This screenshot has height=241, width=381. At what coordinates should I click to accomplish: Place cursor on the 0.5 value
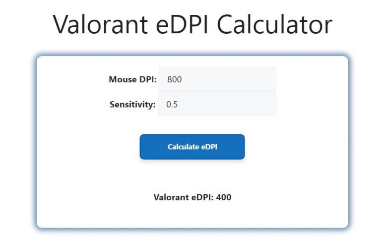tap(172, 105)
